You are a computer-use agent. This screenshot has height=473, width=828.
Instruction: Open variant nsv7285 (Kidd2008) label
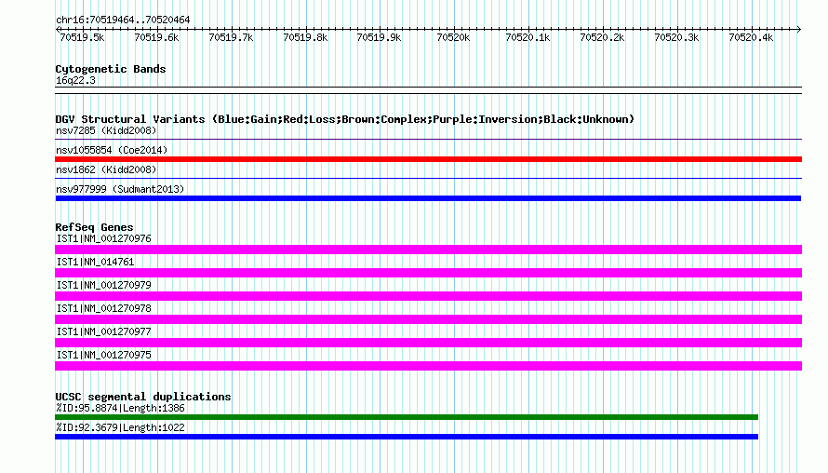(x=106, y=130)
